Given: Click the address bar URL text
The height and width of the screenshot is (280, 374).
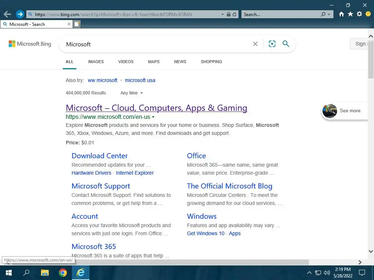Looking at the screenshot, I should pos(113,15).
